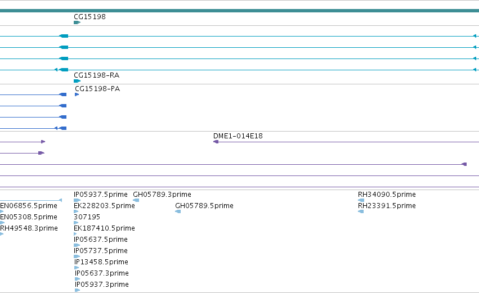Viewport: 479px width, 293px height.
Task: Open the CG15198 gene label
Action: (x=90, y=17)
